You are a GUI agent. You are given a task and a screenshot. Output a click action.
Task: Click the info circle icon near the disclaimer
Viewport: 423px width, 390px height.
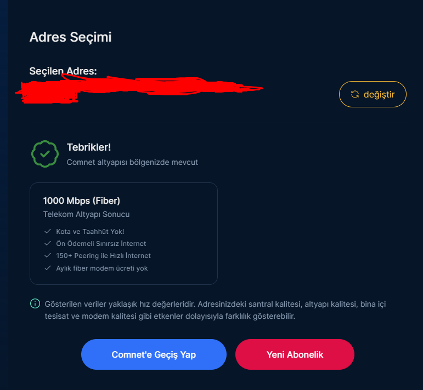[x=35, y=303]
